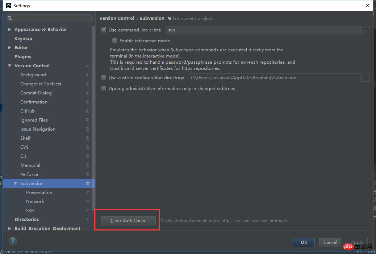Click the configuration directory path field
This screenshot has height=254, width=376.
(274, 78)
